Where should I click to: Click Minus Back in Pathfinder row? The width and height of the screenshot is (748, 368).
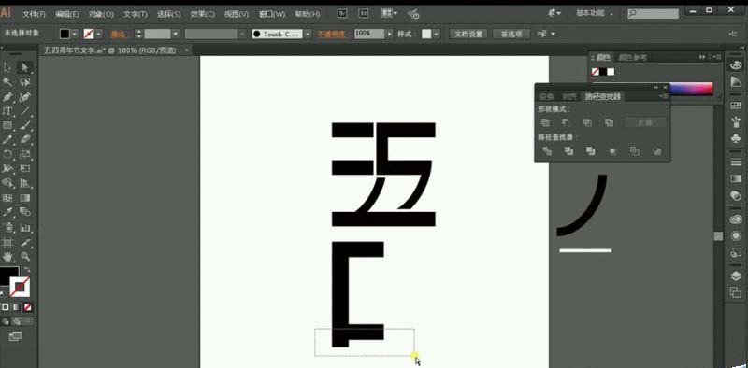click(657, 151)
